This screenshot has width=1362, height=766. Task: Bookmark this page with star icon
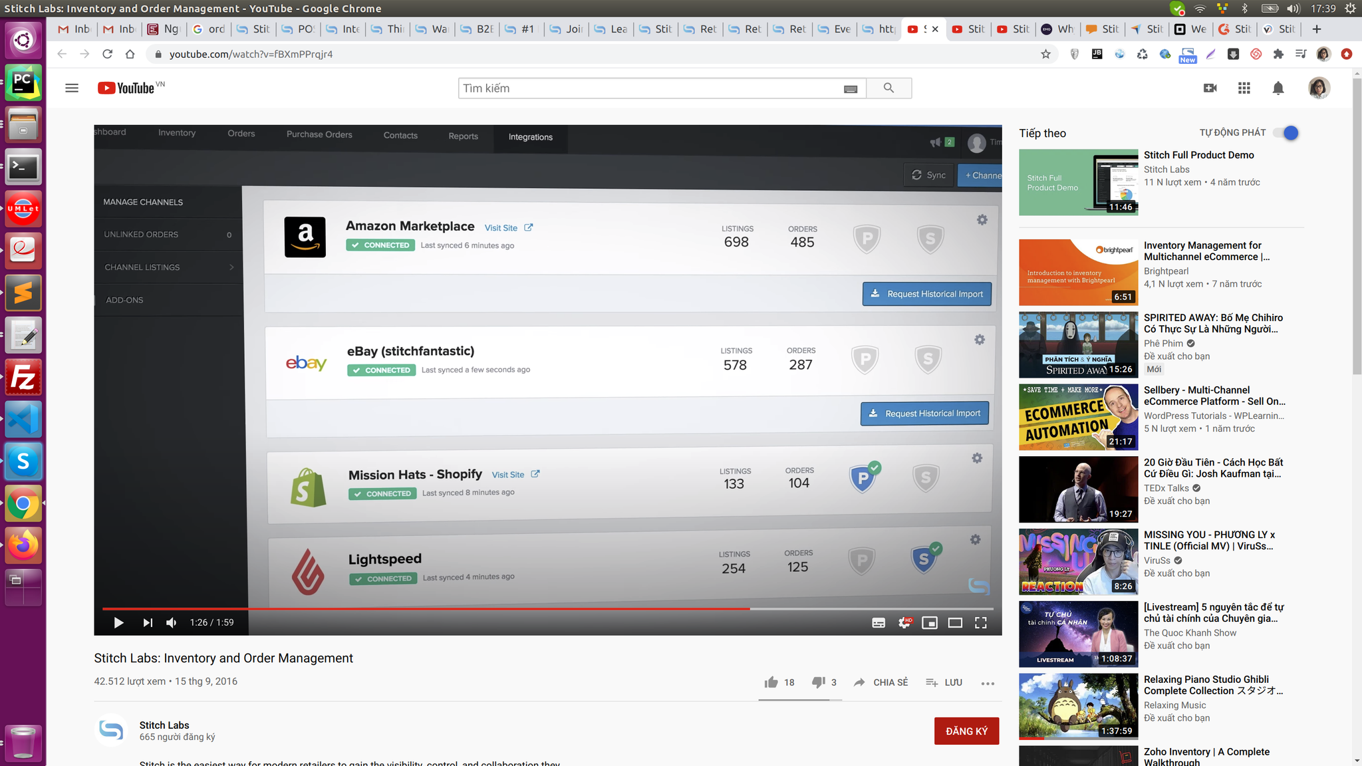tap(1045, 54)
